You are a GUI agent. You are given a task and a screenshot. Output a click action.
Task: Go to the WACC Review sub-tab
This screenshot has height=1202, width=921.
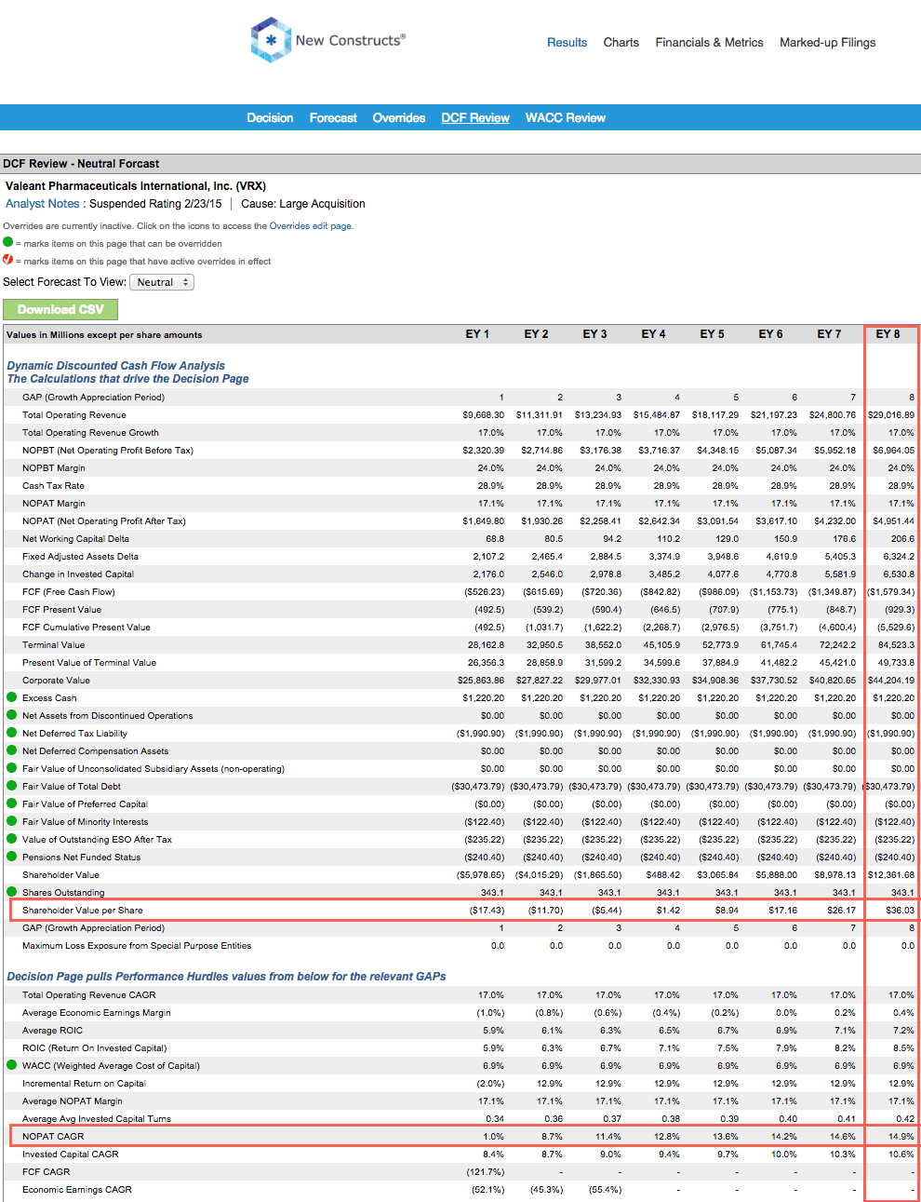566,118
